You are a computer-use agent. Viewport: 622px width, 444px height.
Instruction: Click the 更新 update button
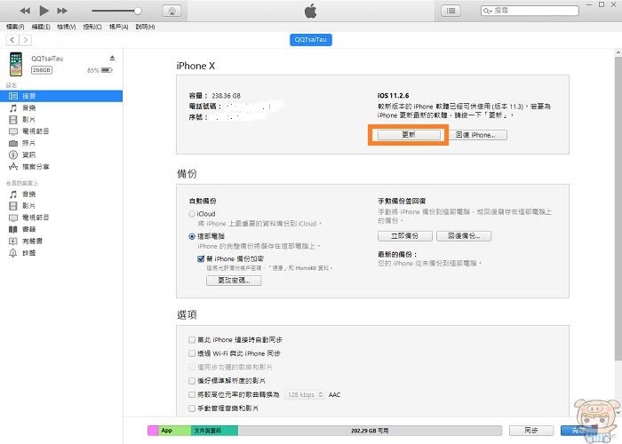(409, 135)
